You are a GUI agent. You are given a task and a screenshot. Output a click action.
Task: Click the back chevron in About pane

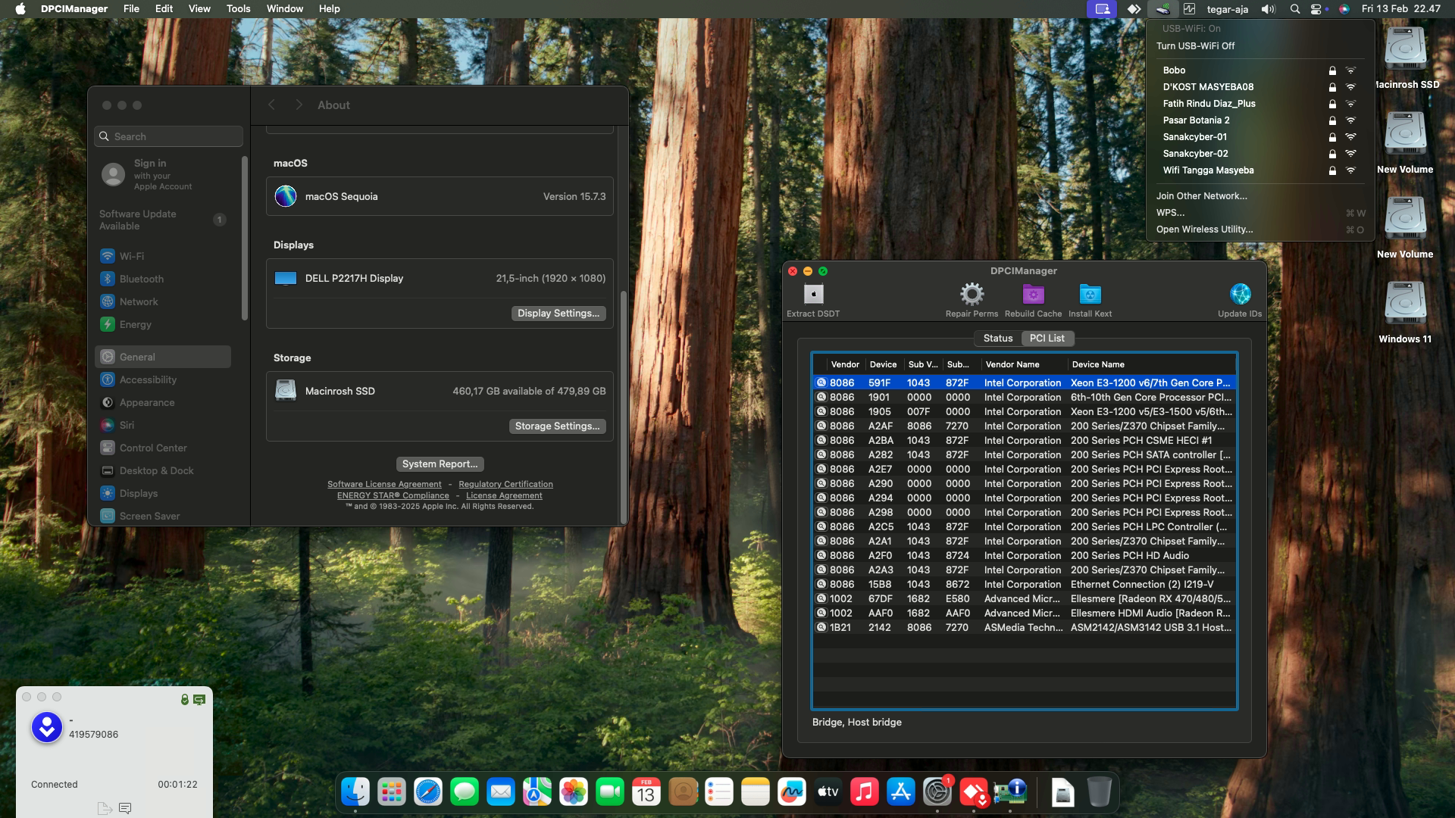tap(271, 105)
